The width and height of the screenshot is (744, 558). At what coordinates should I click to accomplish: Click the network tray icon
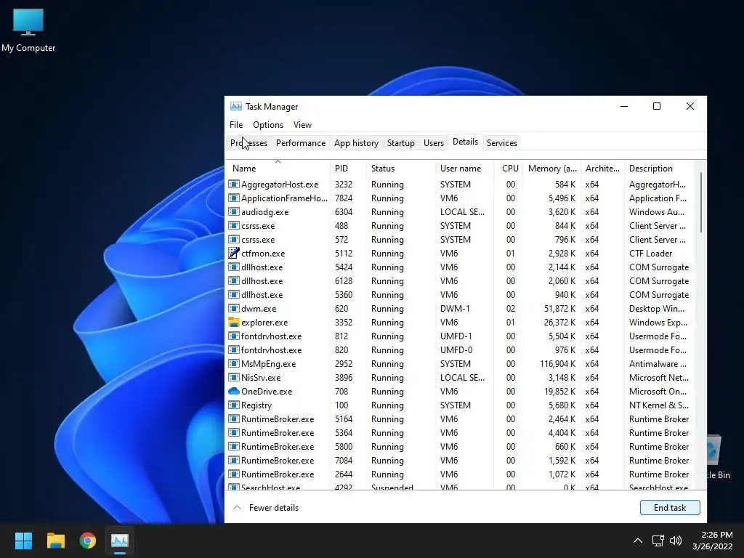(658, 541)
